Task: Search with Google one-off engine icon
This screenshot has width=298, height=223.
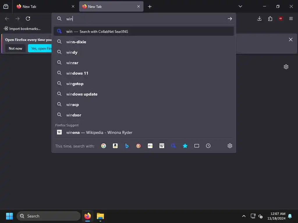Action: (x=104, y=146)
